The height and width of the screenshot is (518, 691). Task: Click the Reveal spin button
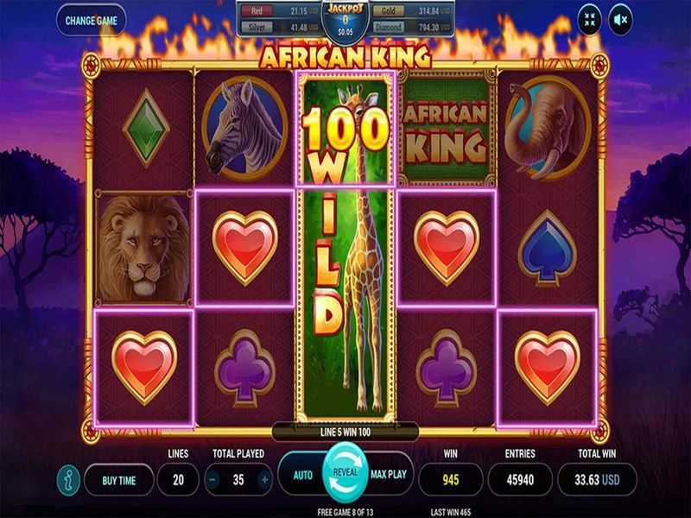tap(345, 472)
